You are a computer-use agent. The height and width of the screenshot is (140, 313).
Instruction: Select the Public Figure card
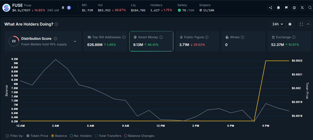click(197, 41)
